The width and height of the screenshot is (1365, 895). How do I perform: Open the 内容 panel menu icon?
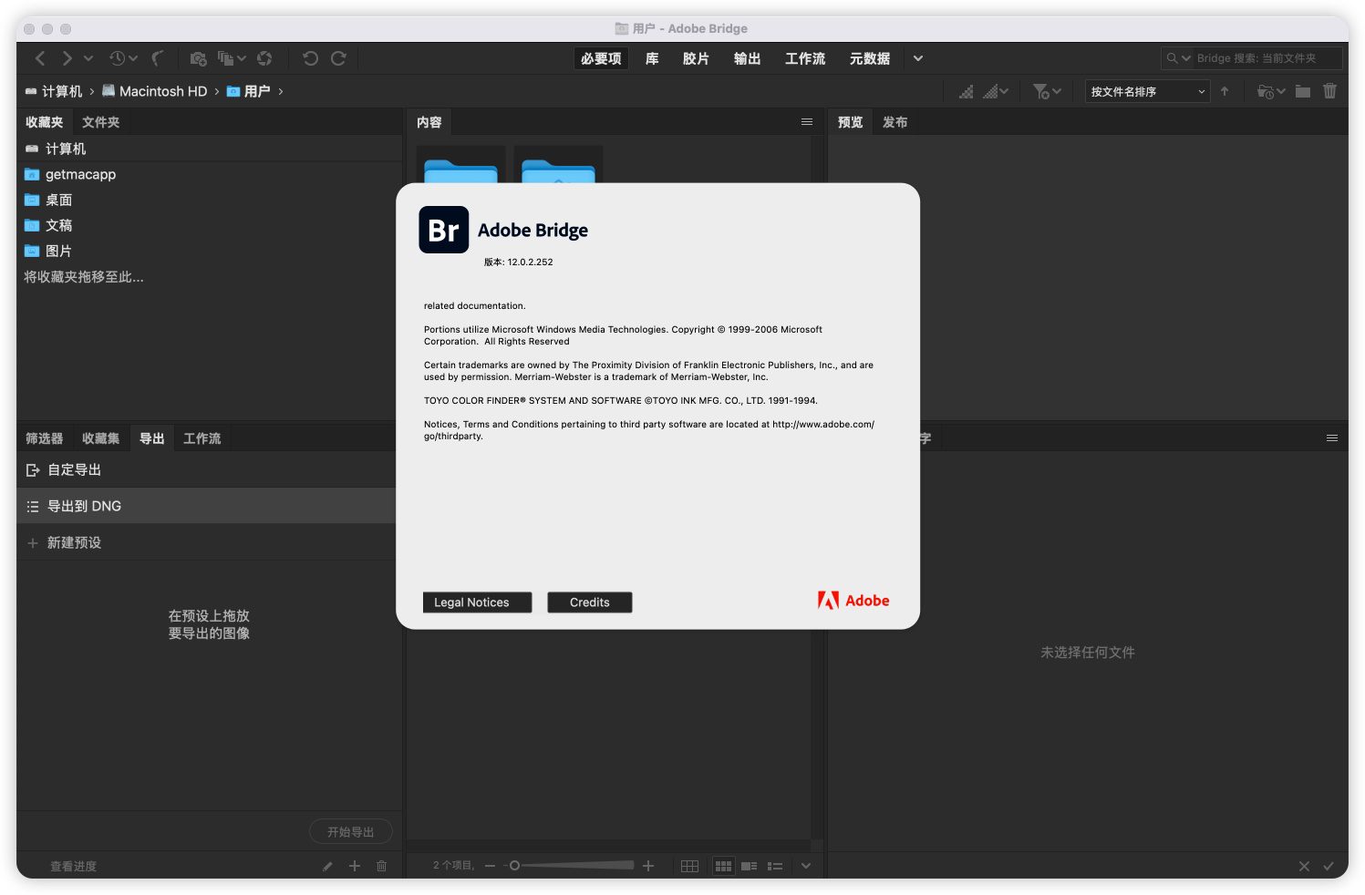[806, 122]
